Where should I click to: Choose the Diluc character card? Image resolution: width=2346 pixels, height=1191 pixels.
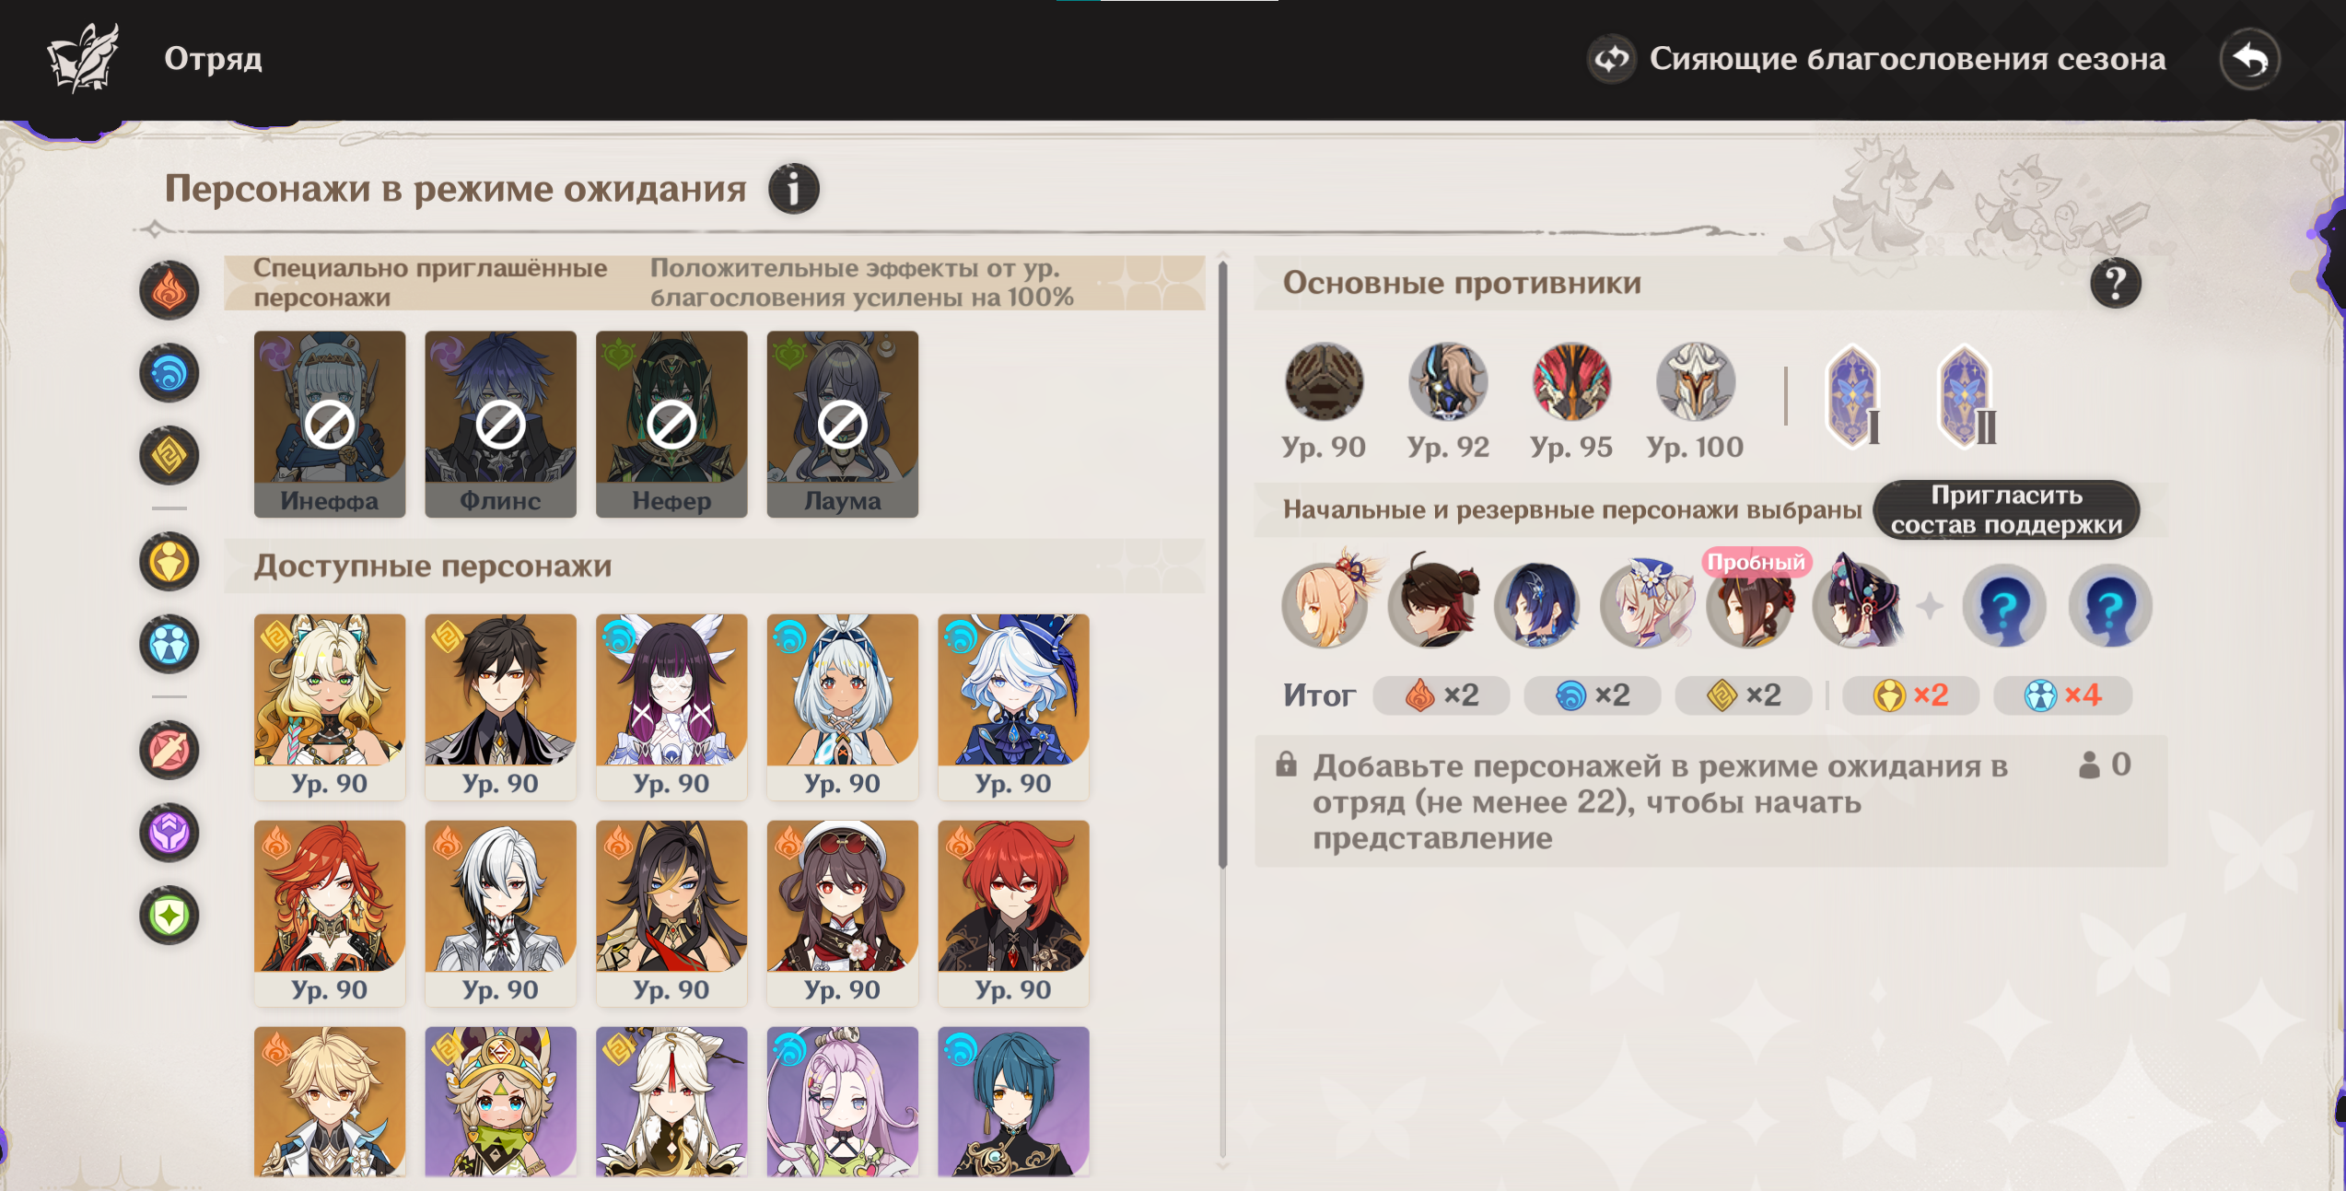click(1013, 913)
